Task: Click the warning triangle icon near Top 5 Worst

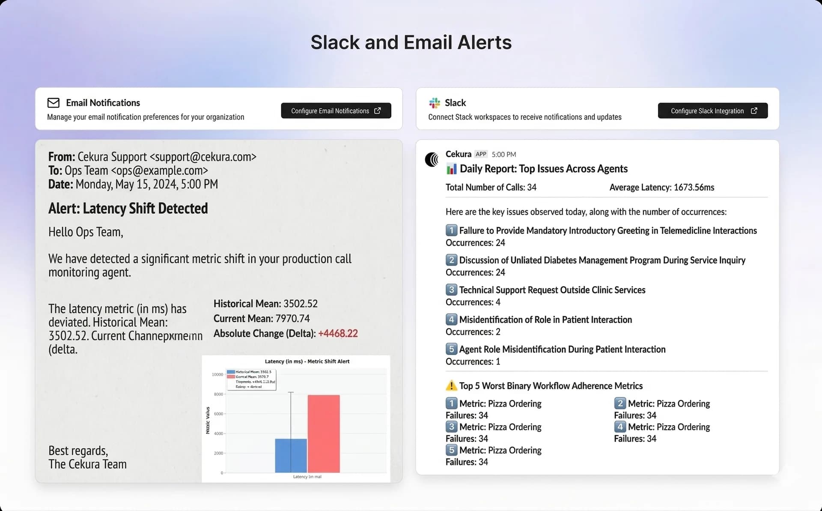Action: pyautogui.click(x=451, y=385)
